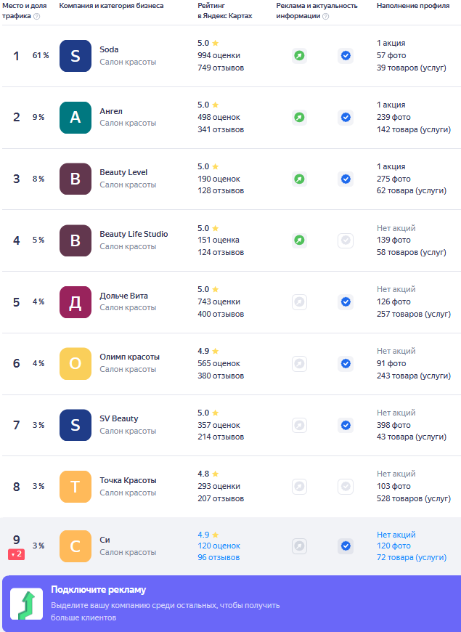Viewport: 461px width, 632px height.
Task: Click '743 оценки' in Дольче Вита row
Action: pos(219,302)
